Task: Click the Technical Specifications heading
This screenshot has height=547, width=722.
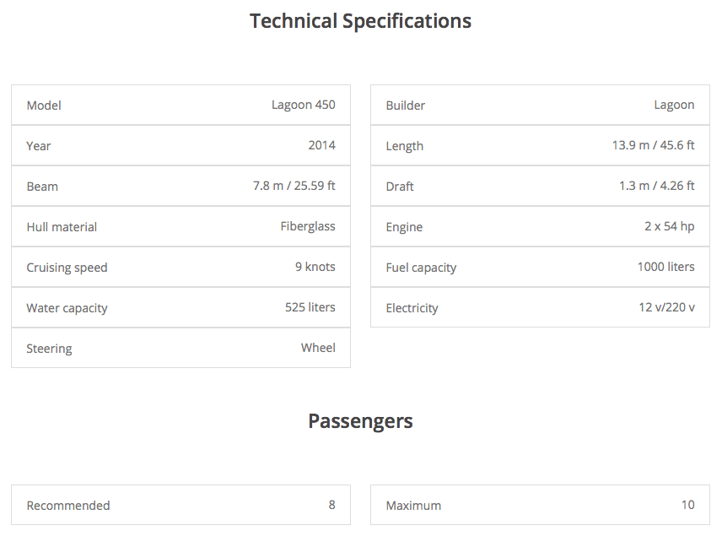Action: click(360, 21)
